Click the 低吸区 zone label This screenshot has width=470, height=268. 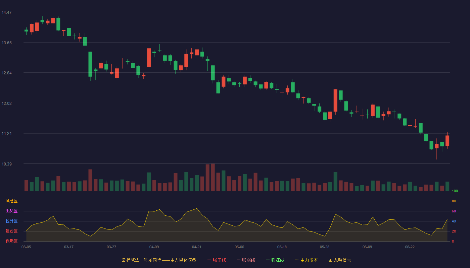11,241
